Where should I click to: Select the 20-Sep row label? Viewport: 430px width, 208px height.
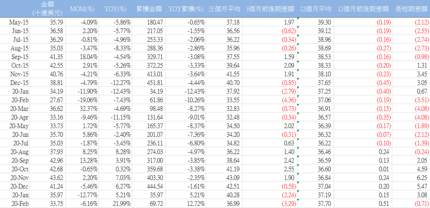tap(20, 161)
